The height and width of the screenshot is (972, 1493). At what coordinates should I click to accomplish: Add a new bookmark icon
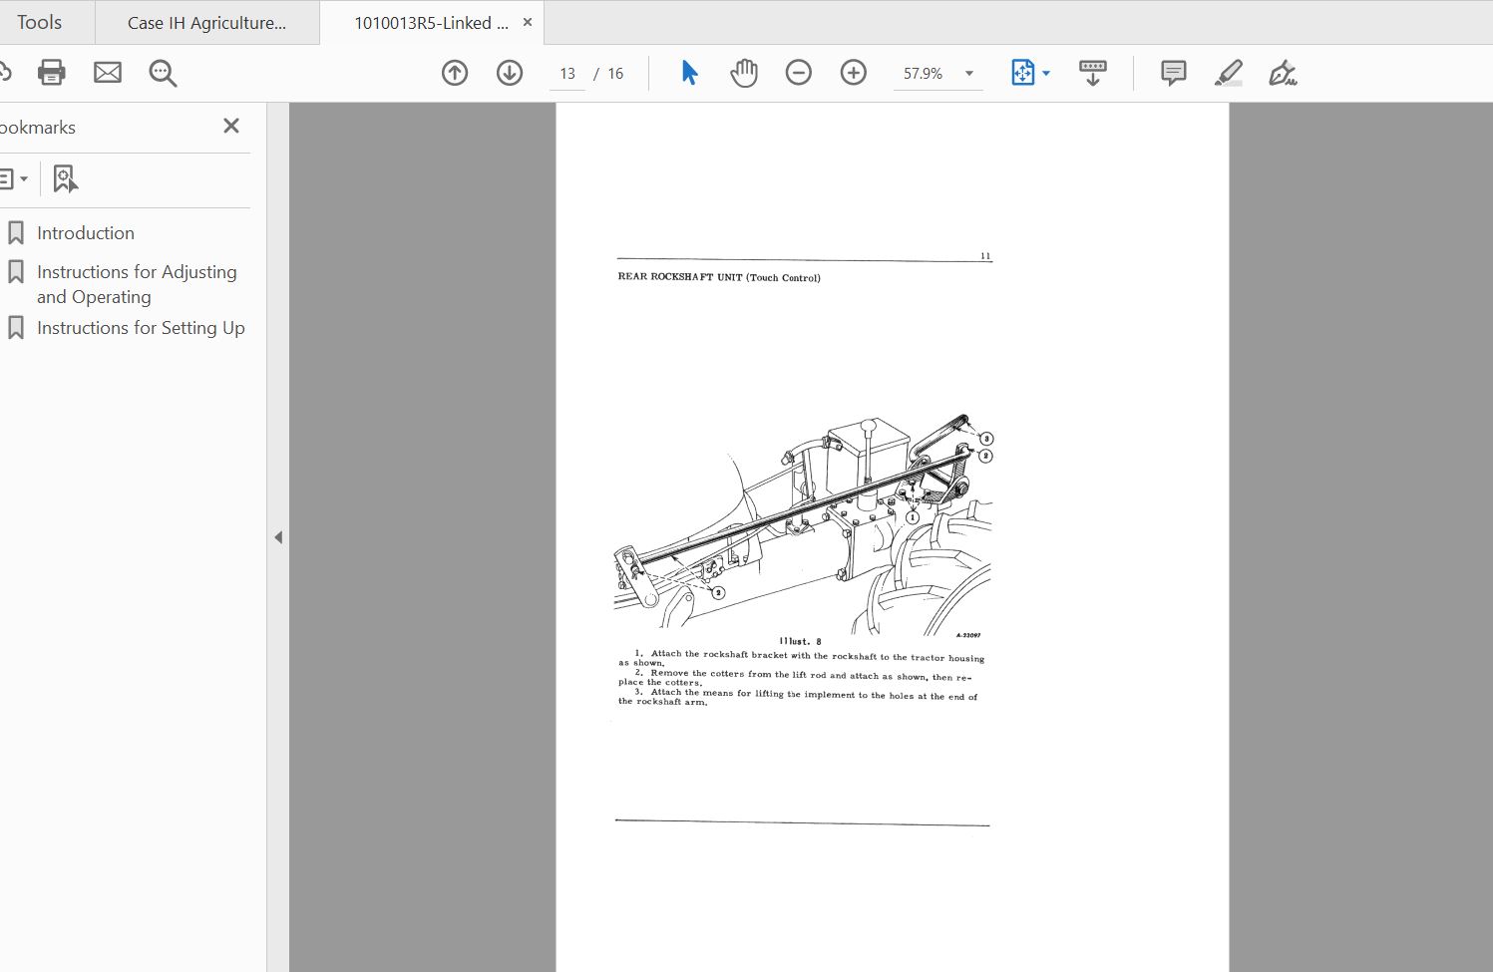65,179
